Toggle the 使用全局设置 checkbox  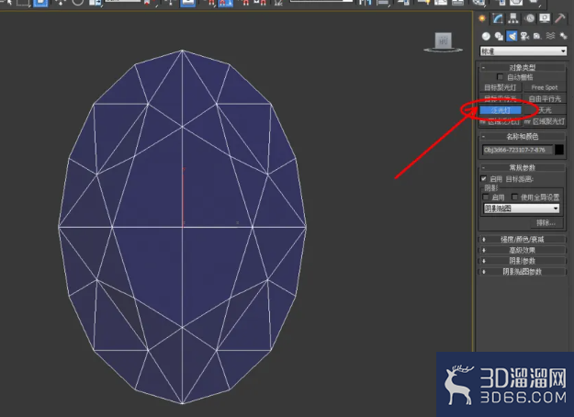coord(514,197)
